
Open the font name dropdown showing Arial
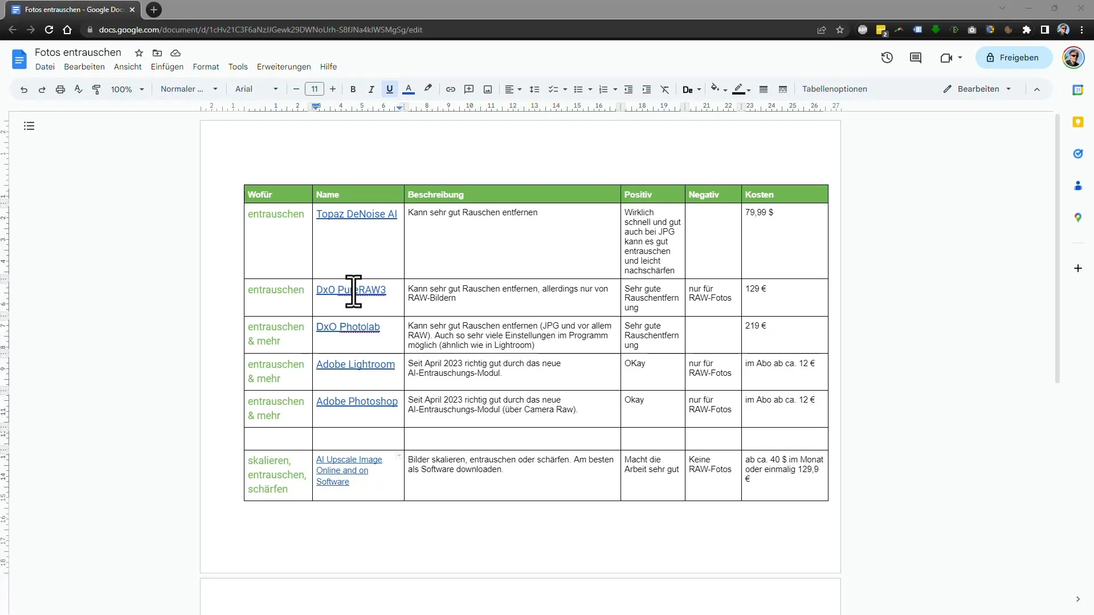[255, 89]
